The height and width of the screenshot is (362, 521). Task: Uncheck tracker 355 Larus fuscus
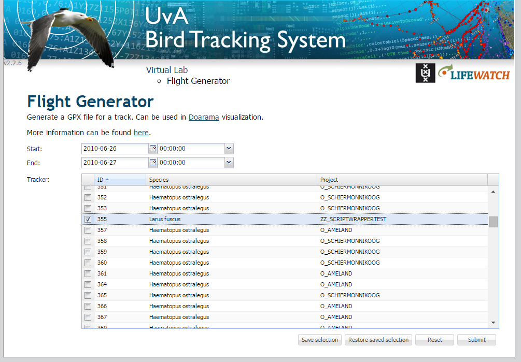(x=88, y=220)
